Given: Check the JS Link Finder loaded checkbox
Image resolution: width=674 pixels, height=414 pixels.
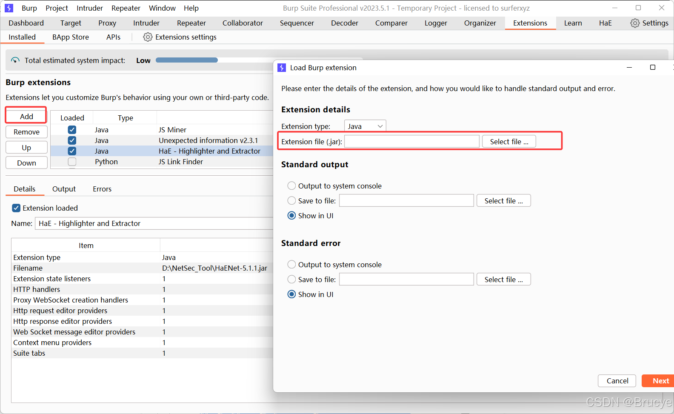Looking at the screenshot, I should (72, 162).
